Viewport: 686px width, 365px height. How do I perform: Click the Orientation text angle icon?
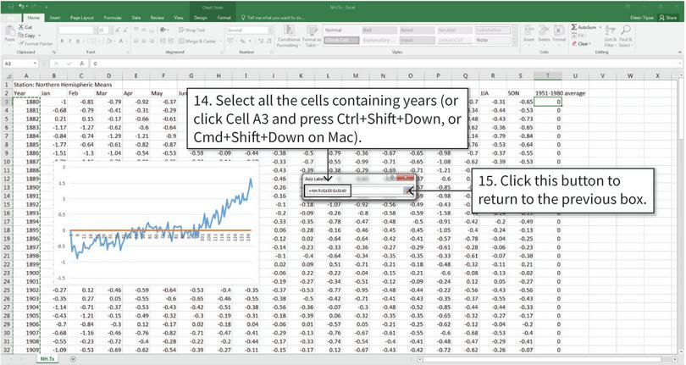tap(163, 30)
